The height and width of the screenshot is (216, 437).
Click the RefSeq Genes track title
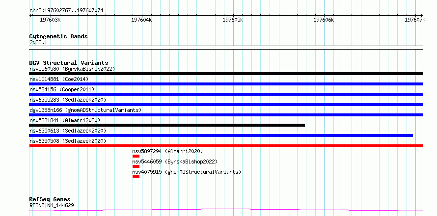click(x=50, y=199)
